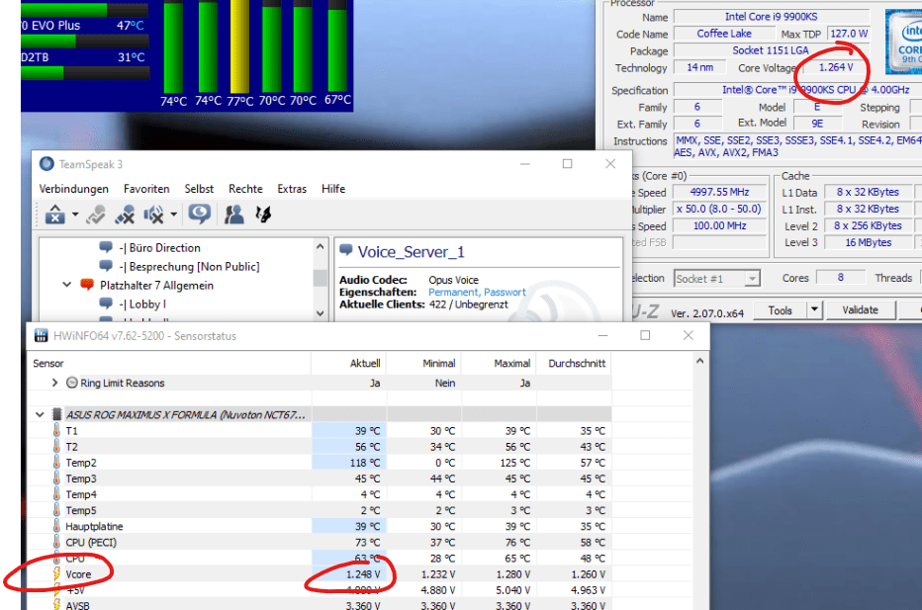Viewport: 922px width, 610px height.
Task: Open away status dropdown arrow
Action: coord(75,215)
